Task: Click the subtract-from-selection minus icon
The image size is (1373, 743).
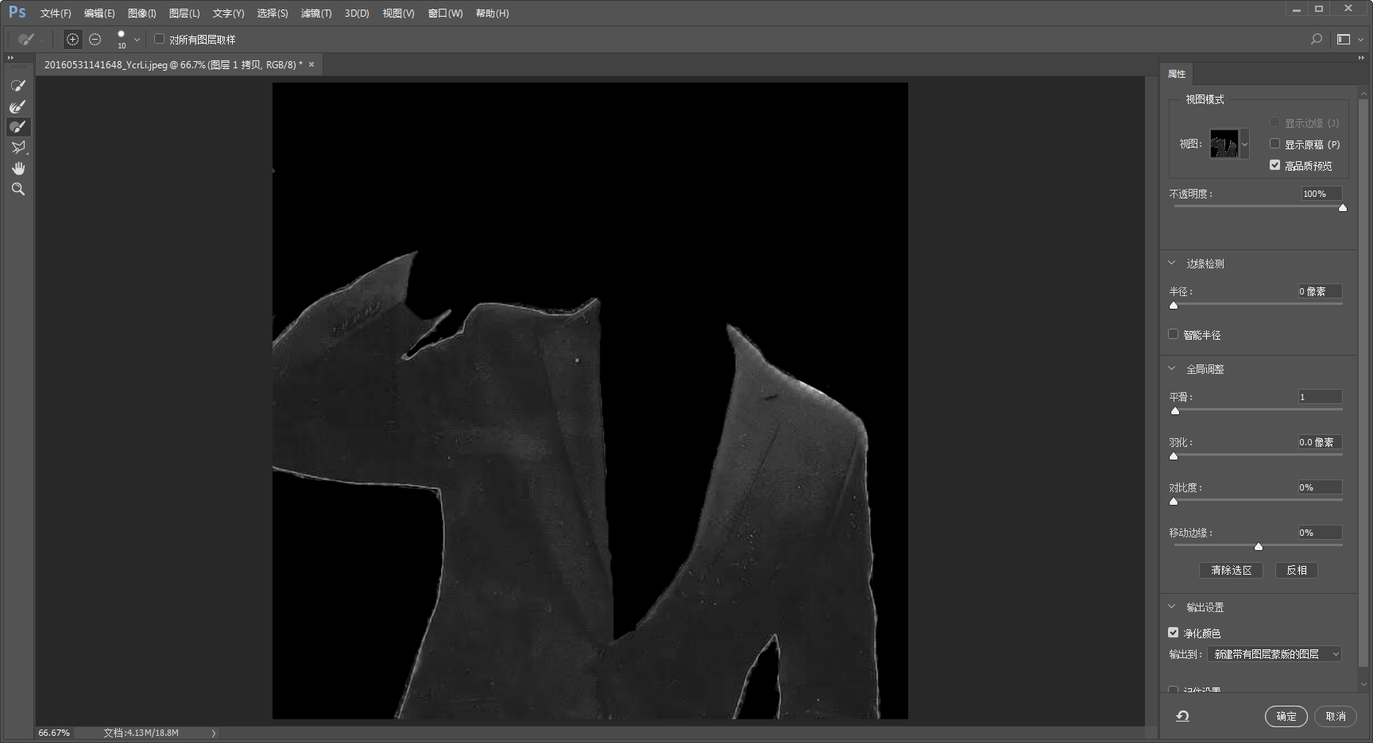Action: click(95, 39)
